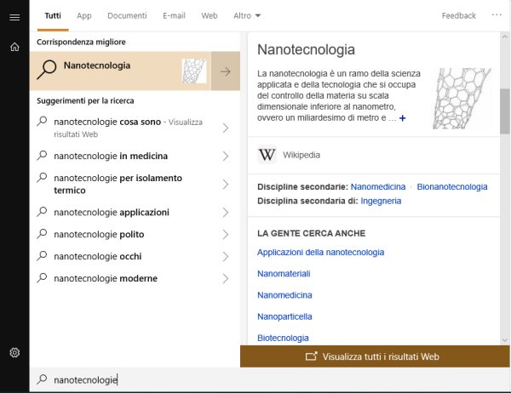Click the search icon beside 'nanotecnologie applicazioni'

[42, 212]
